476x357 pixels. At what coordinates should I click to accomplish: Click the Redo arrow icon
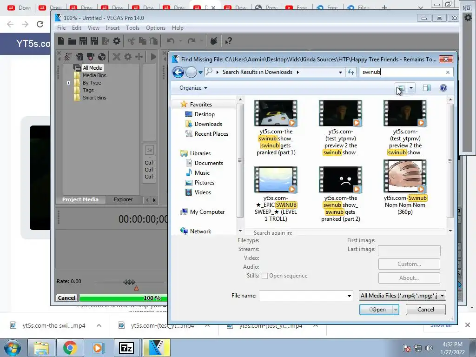click(191, 41)
